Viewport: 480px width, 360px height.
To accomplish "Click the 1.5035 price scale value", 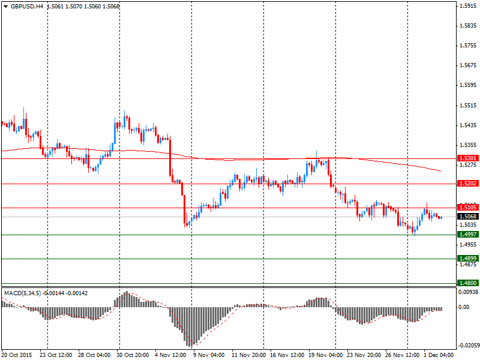I will 469,225.
